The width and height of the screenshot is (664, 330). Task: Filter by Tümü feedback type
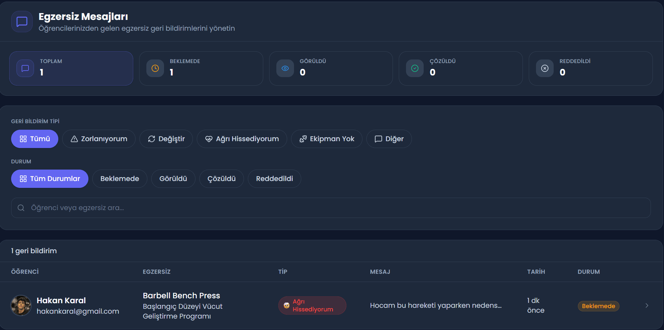click(35, 139)
